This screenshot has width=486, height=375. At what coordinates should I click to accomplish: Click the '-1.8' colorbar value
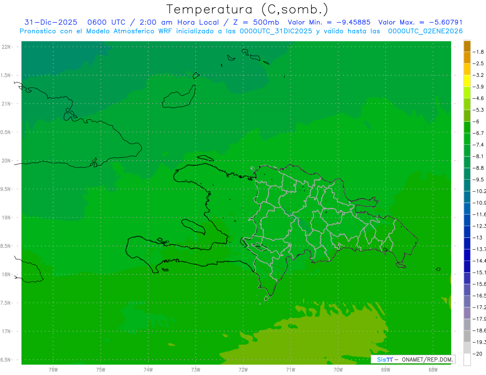point(479,52)
